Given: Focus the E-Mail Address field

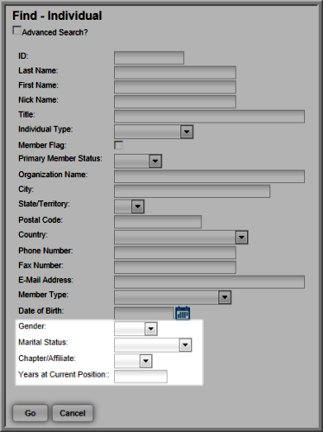Looking at the screenshot, I should coord(209,282).
